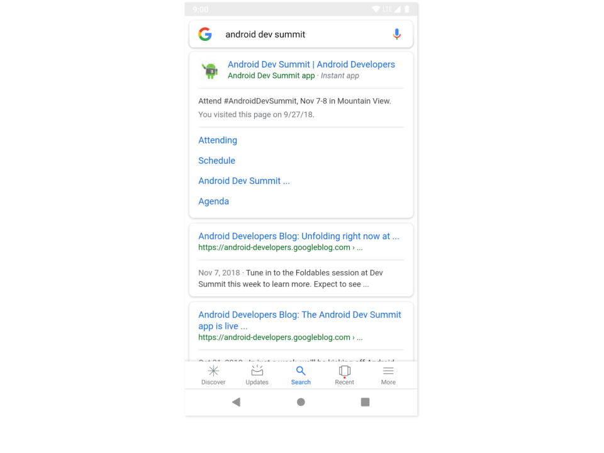This screenshot has width=604, height=453.
Task: Tap the Android back navigation button
Action: pos(236,402)
